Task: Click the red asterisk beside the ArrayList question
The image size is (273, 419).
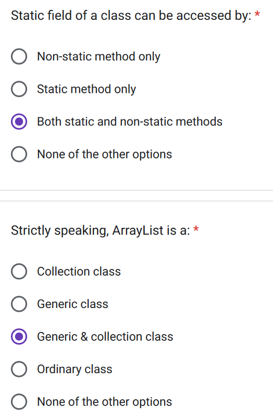Action: 196,229
